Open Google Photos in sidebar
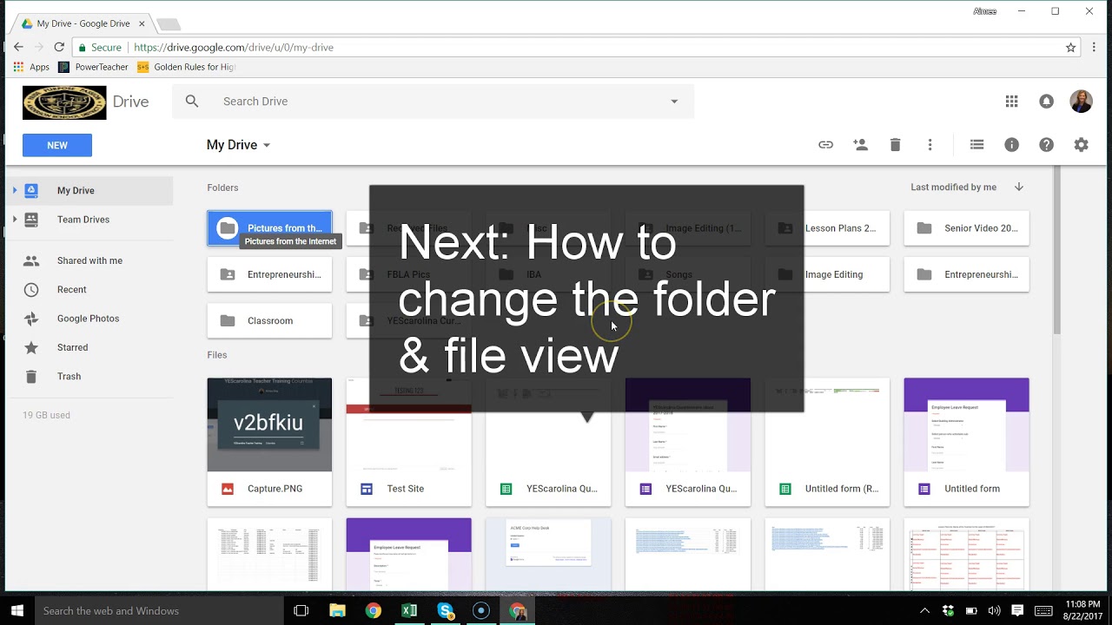 (x=89, y=319)
